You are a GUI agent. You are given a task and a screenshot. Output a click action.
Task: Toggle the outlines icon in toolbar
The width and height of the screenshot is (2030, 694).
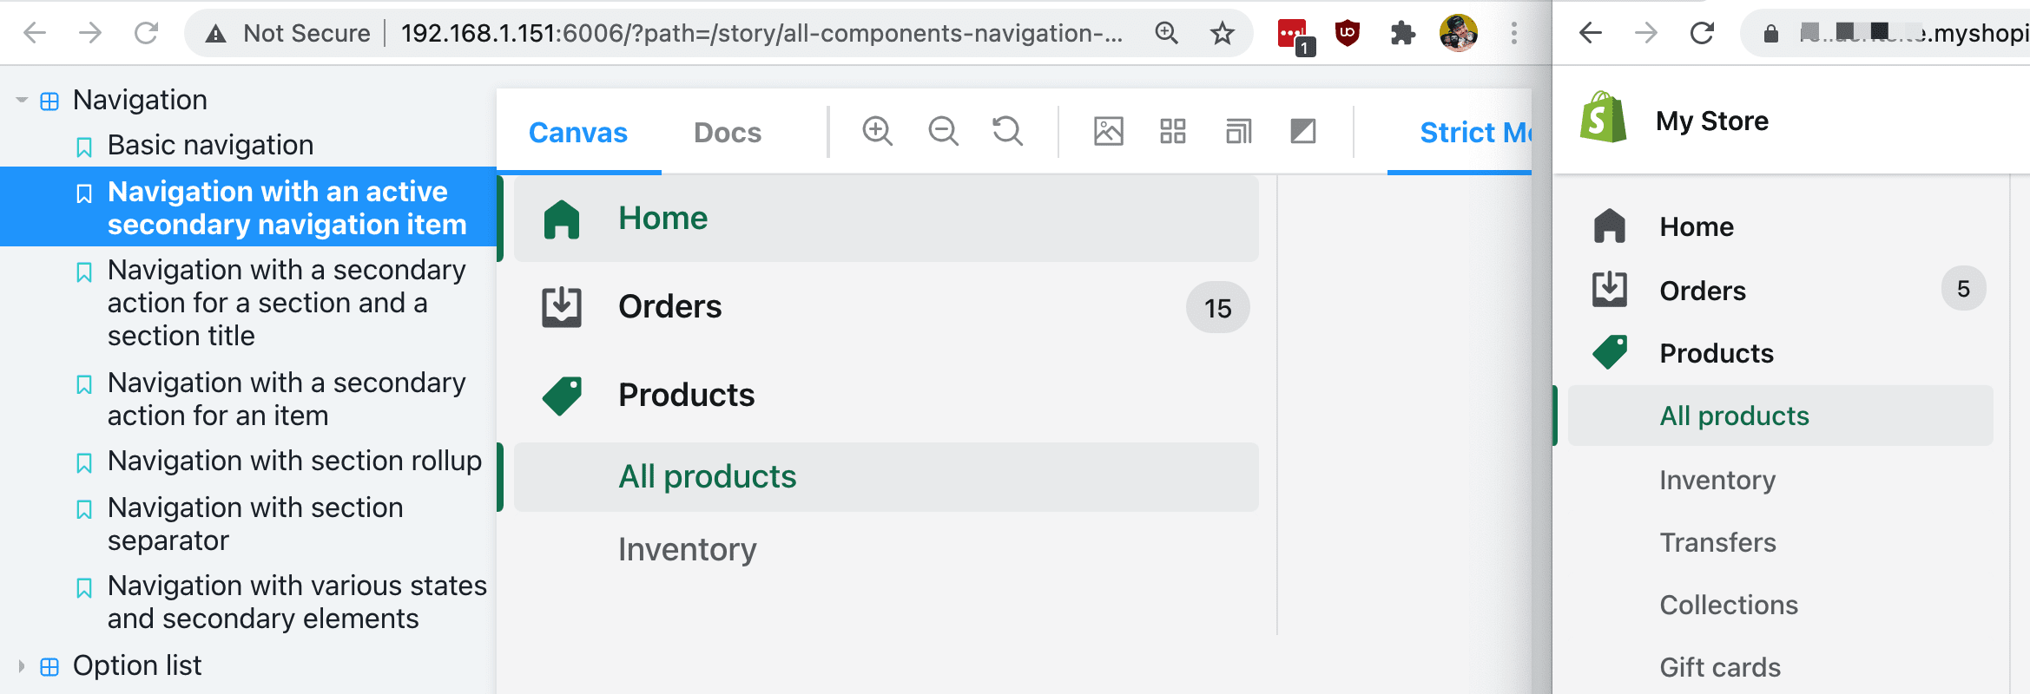tap(1302, 132)
